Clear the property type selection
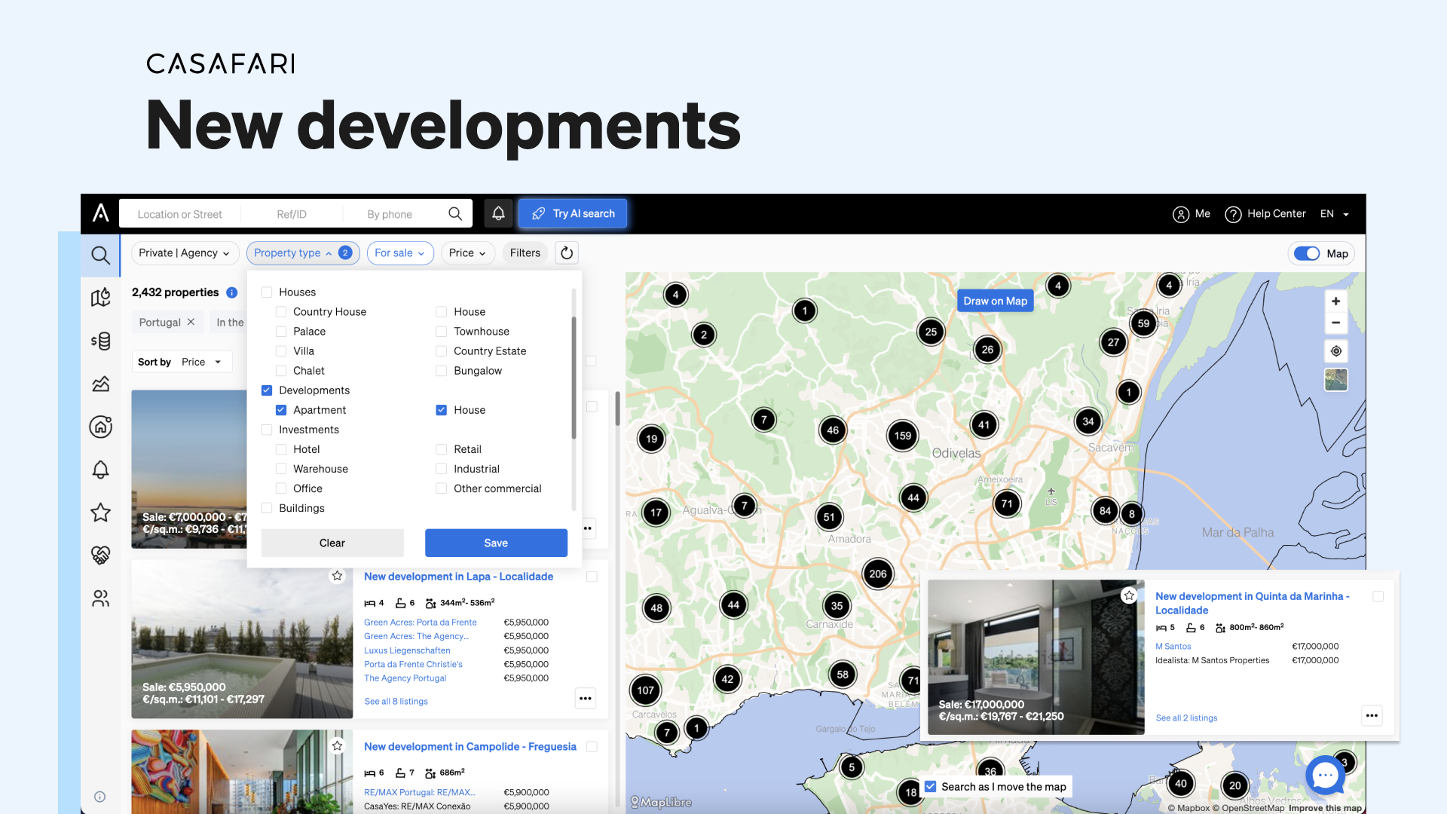Viewport: 1447px width, 814px height. click(x=332, y=543)
